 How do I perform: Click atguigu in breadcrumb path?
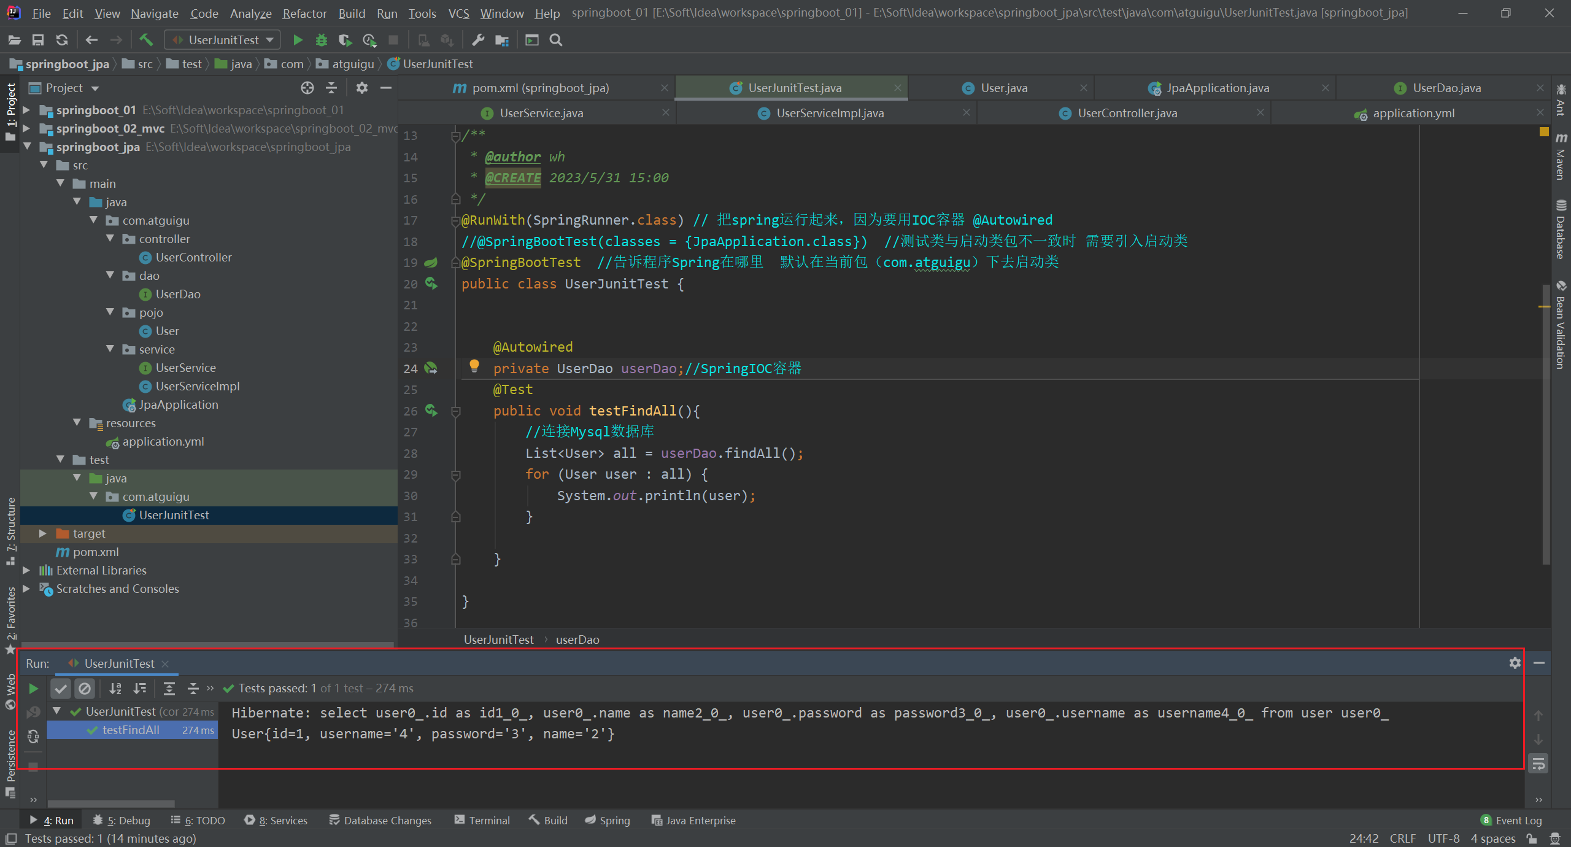353,64
